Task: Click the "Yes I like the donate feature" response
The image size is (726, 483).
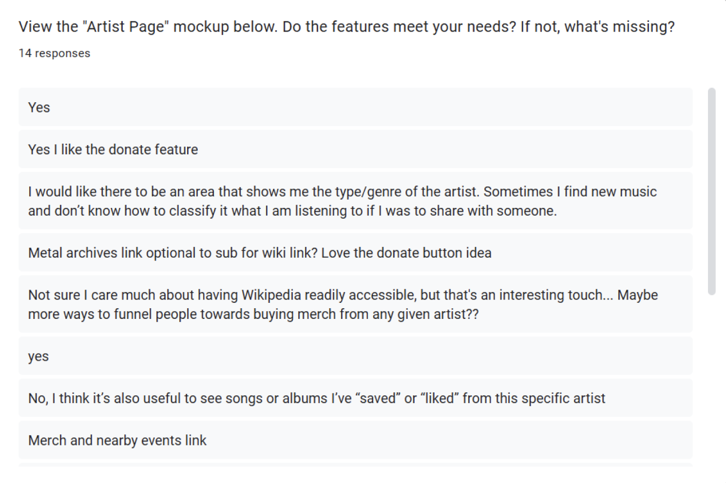Action: (113, 149)
